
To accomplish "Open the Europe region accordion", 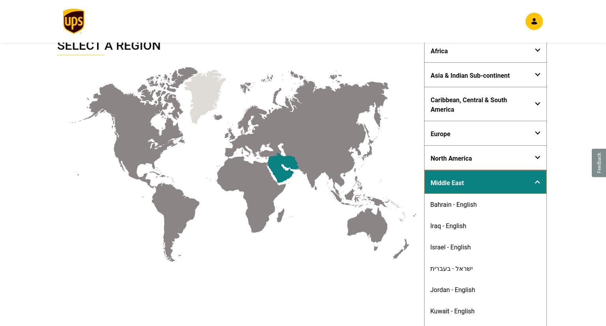I will (485, 133).
